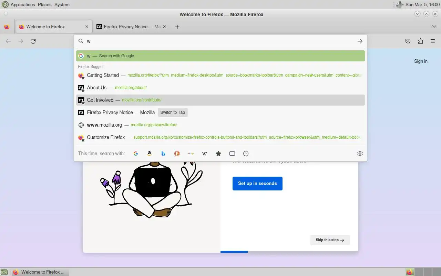Viewport: 441px width, 276px height.
Task: Click the Firefox icon in bottom-right tray
Action: [x=410, y=272]
